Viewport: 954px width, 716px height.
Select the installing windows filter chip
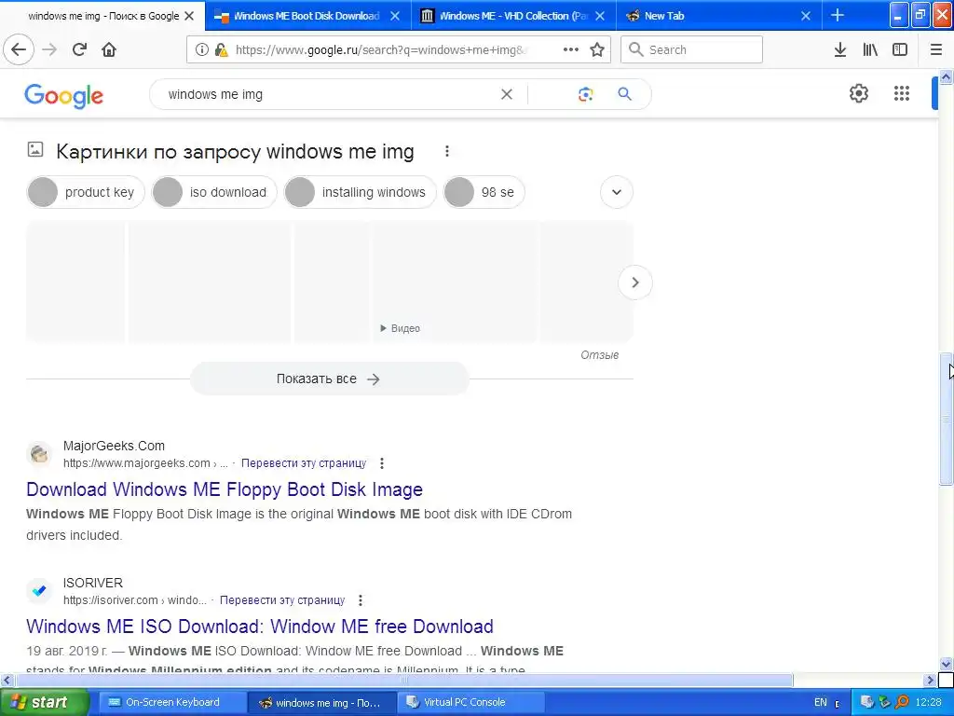pos(361,192)
